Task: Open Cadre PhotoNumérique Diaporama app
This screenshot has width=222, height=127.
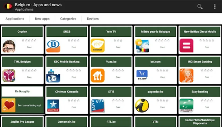Action: (200, 122)
